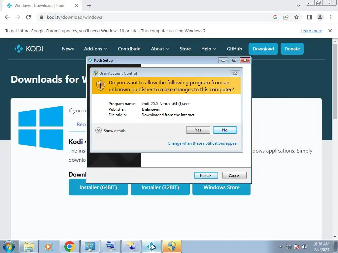Click the KODI logo on site header

click(29, 49)
